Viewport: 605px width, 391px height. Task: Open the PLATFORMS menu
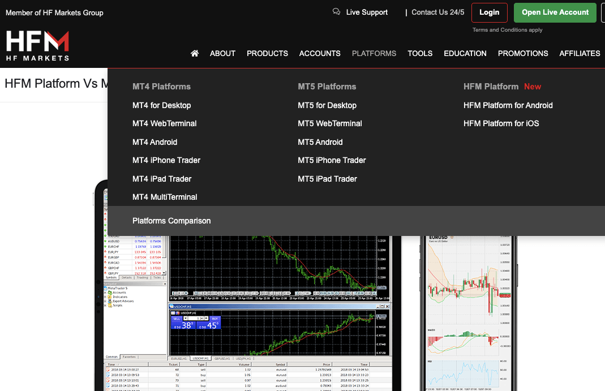click(374, 53)
